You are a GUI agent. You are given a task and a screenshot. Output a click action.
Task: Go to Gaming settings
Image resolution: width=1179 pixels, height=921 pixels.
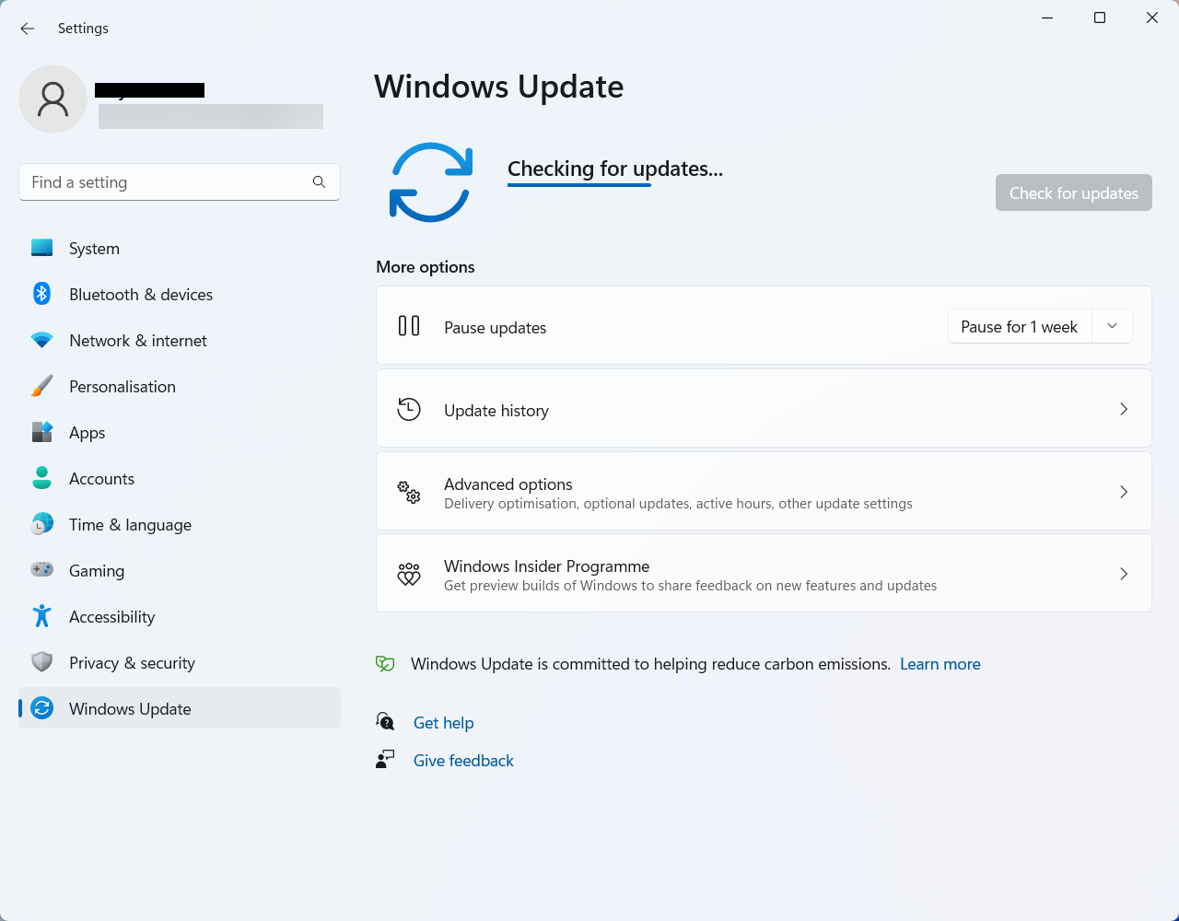coord(180,570)
